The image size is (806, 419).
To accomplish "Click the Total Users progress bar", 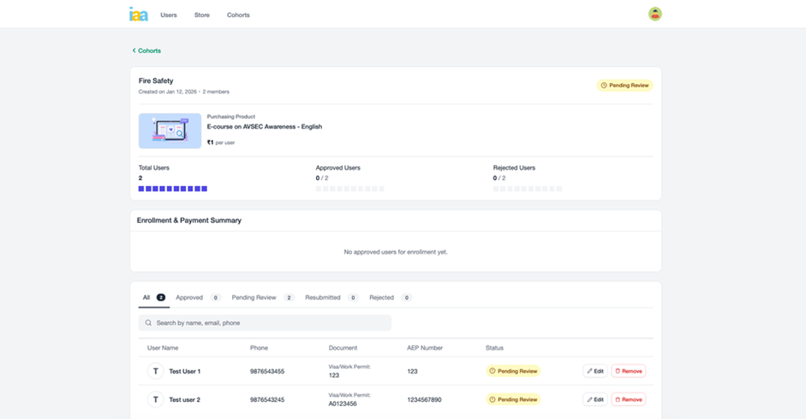I will (173, 189).
